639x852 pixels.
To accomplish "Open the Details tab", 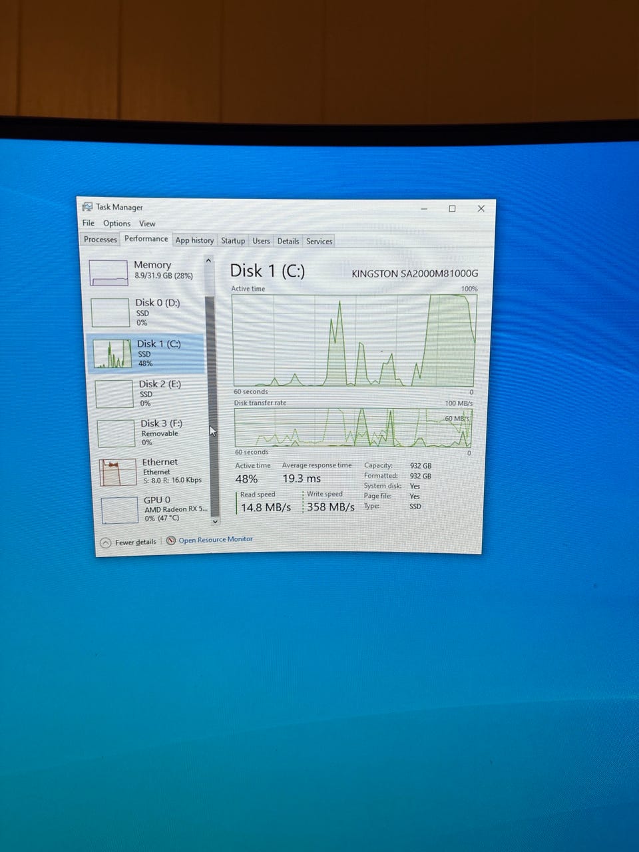I will pyautogui.click(x=288, y=242).
